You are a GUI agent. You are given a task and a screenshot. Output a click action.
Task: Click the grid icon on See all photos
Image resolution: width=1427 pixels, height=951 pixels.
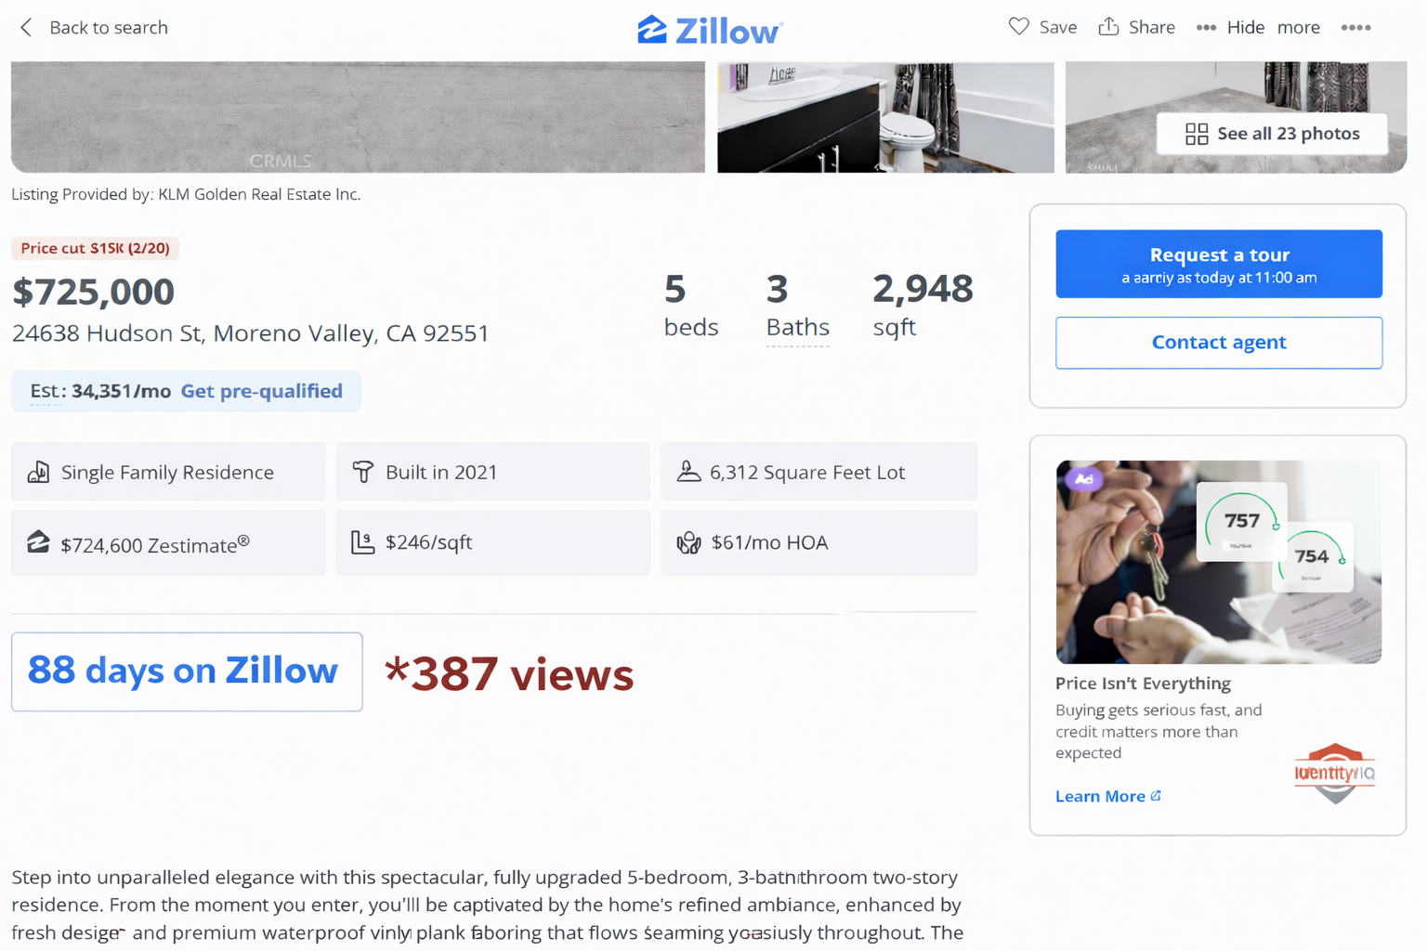click(x=1197, y=134)
